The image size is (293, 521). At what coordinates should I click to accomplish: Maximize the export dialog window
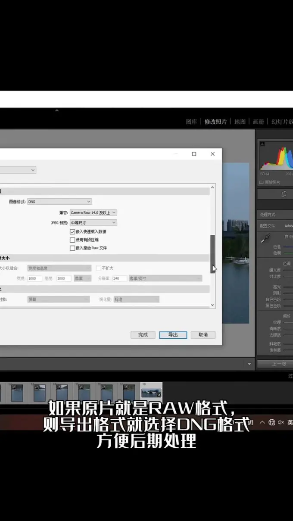point(194,154)
